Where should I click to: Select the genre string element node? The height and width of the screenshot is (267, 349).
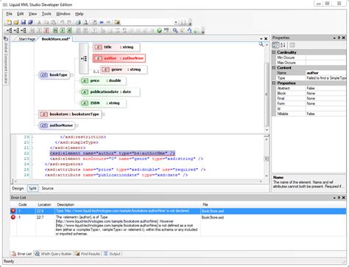(124, 70)
